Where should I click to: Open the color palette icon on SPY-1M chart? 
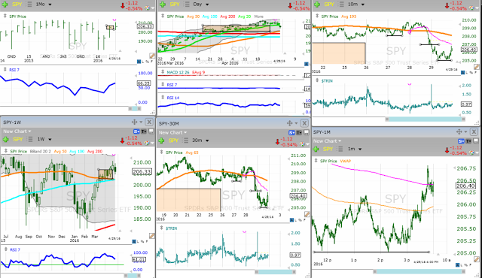click(x=472, y=153)
